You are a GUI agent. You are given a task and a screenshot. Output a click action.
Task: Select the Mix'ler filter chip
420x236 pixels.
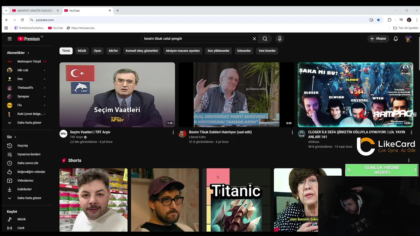pos(113,51)
